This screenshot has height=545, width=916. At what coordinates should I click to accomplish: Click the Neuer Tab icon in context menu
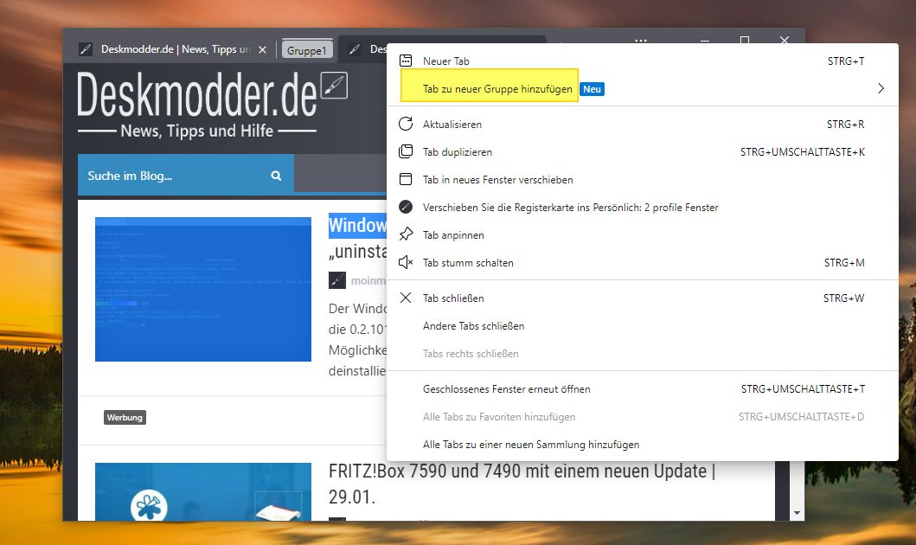(406, 61)
